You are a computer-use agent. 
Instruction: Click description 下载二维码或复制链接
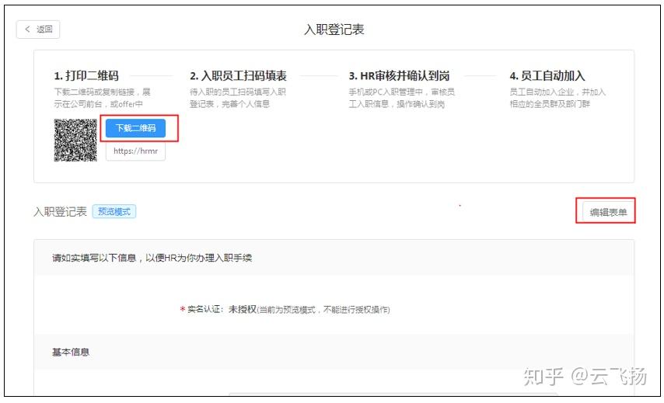[x=102, y=98]
